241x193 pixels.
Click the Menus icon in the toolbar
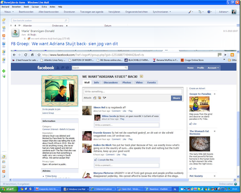[x=200, y=12]
